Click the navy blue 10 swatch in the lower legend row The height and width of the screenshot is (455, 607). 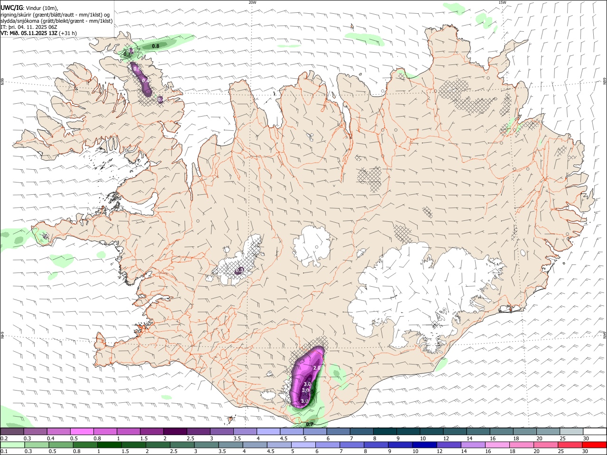(x=423, y=445)
